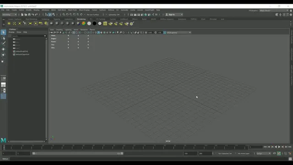
Task: Open the Outliner Show menu
Action: coord(19,32)
